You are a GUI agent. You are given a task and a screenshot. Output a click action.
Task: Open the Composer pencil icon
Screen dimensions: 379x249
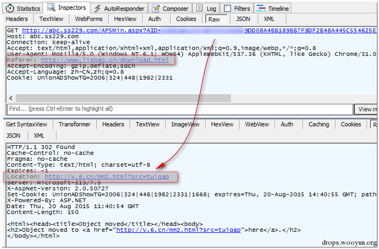coord(156,9)
